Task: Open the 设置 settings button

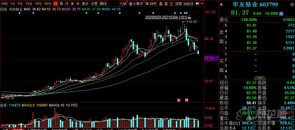Action: 94,4
